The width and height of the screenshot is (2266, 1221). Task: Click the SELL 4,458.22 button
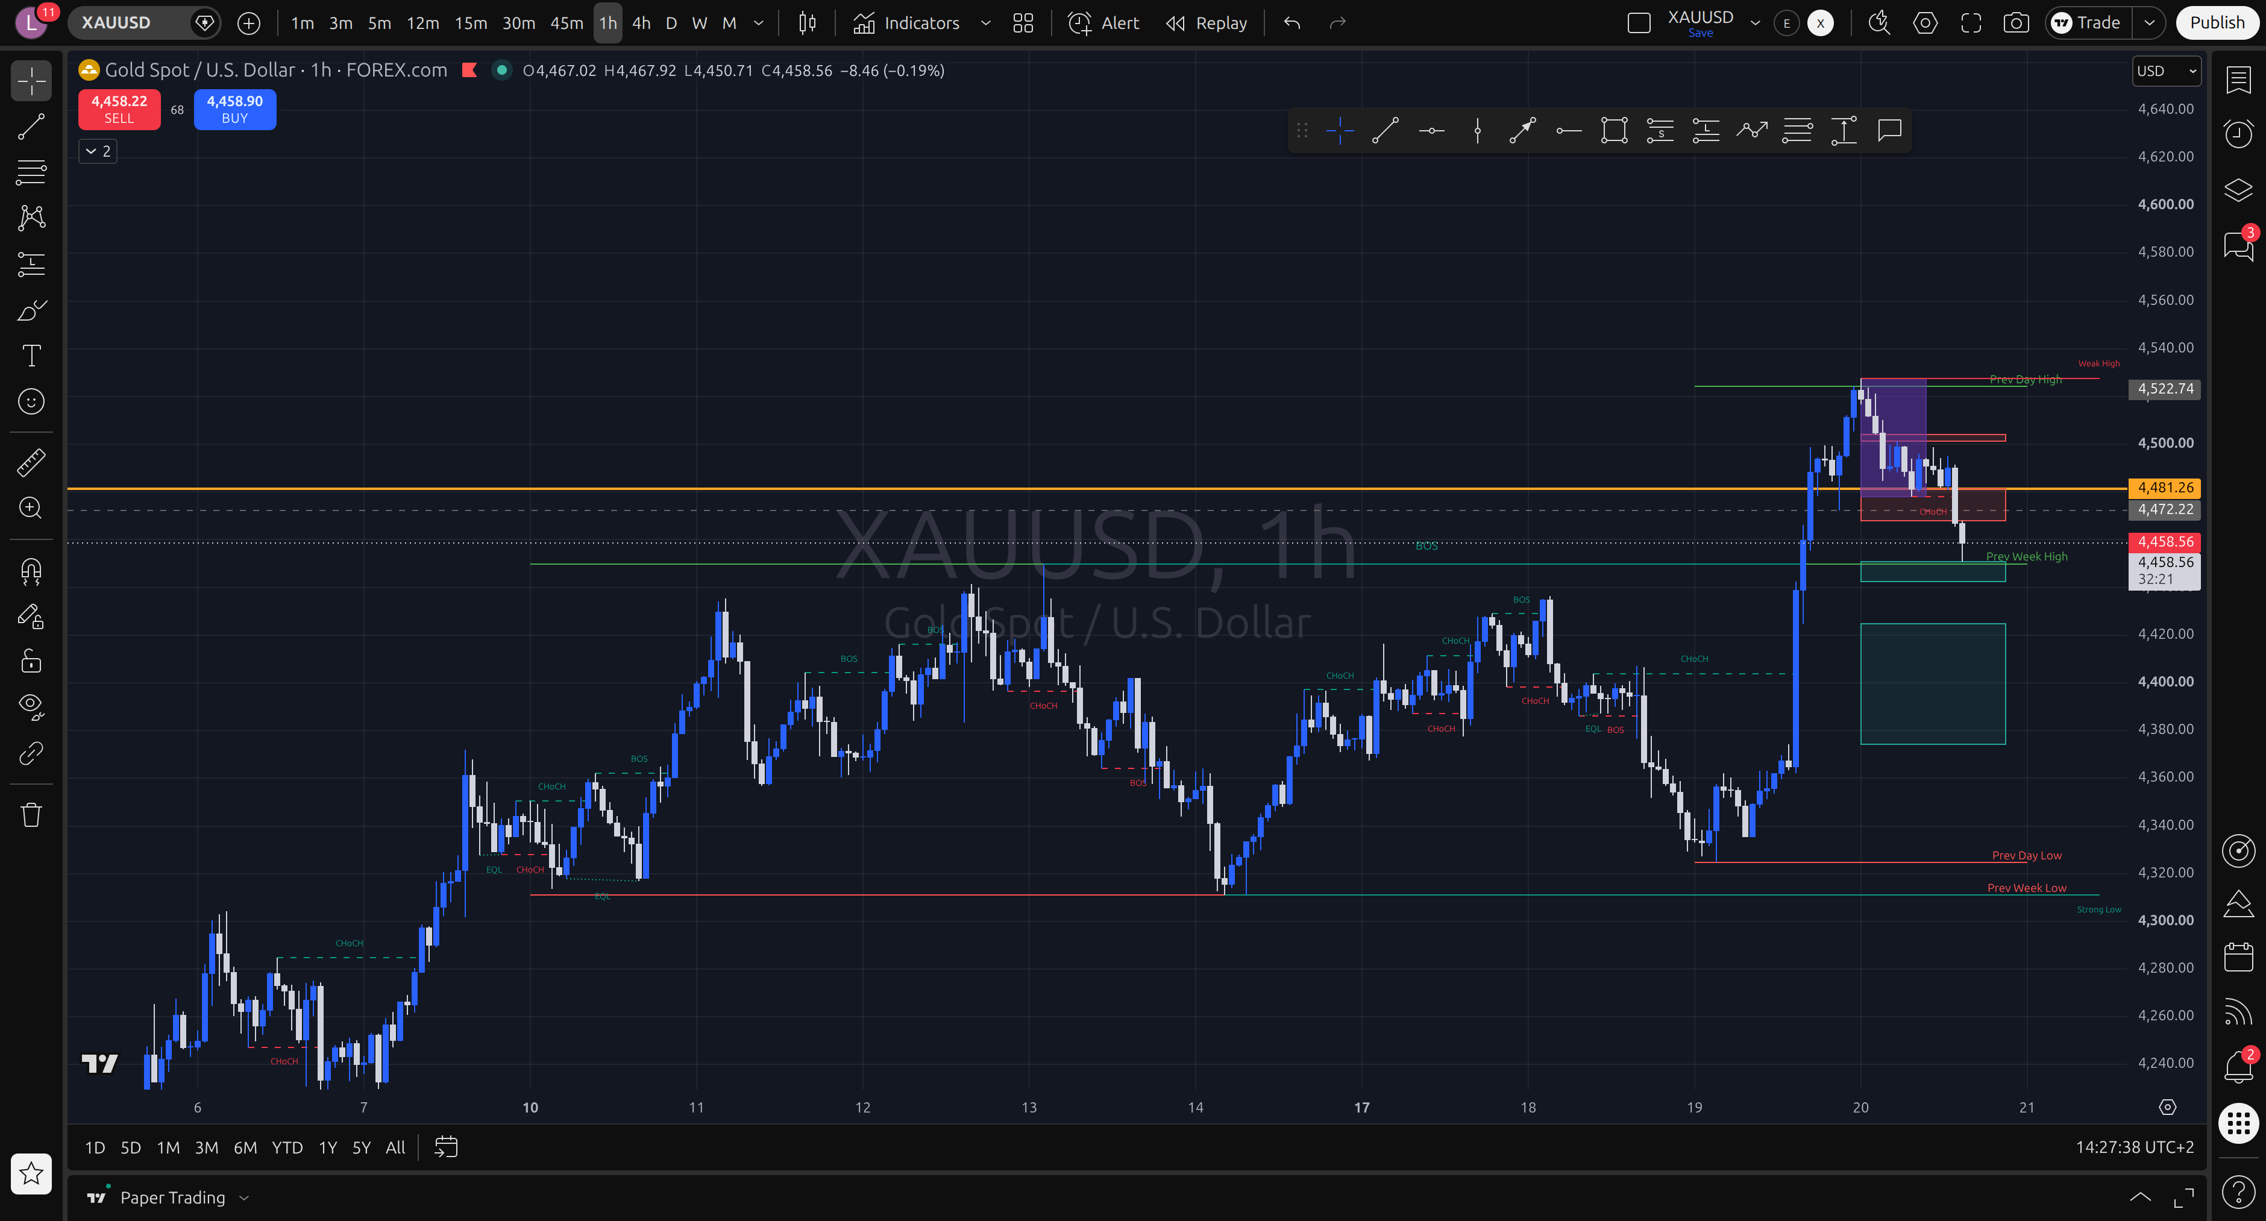(x=120, y=109)
